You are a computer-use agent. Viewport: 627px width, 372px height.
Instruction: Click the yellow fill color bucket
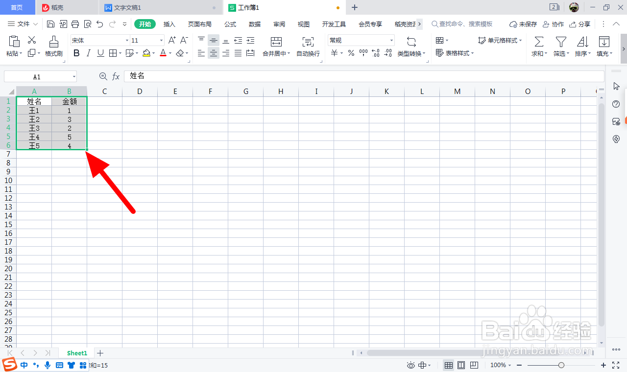tap(146, 53)
